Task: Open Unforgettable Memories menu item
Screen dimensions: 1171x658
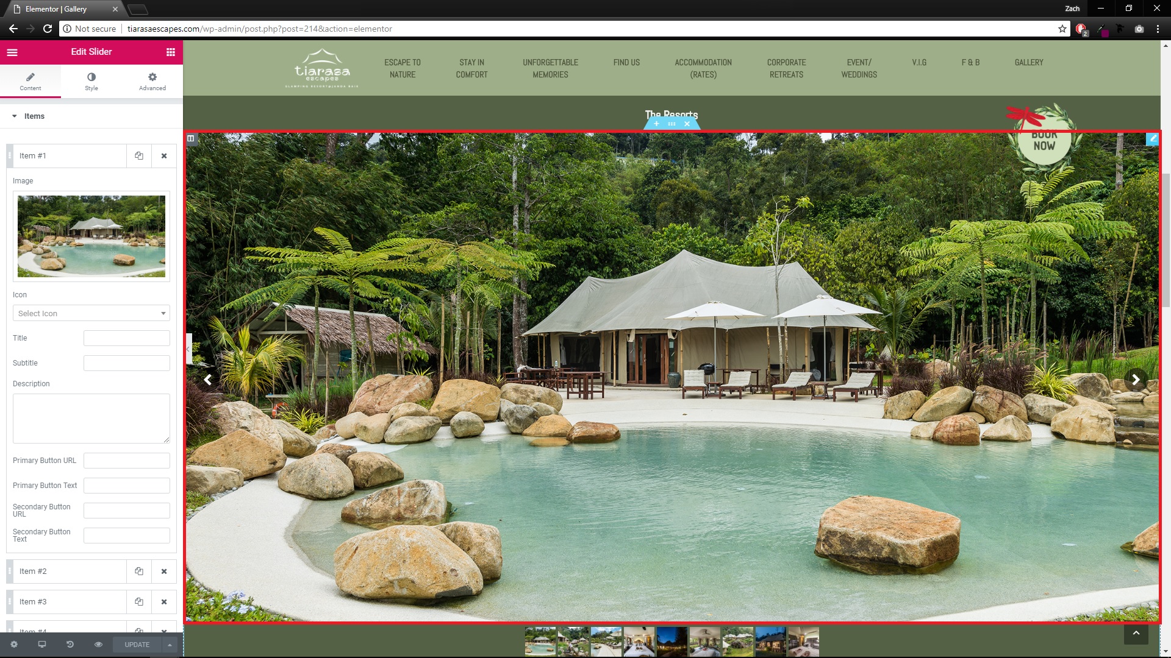Action: [550, 68]
